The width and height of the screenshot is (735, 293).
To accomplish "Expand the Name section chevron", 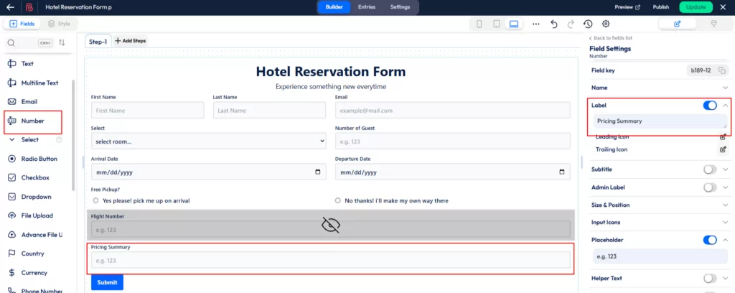I will 726,88.
